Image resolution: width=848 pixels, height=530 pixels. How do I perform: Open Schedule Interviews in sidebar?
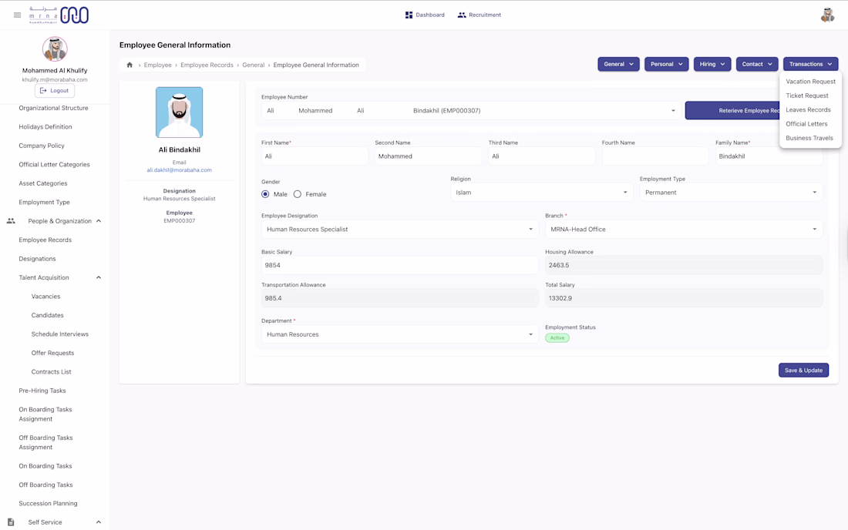tap(60, 334)
